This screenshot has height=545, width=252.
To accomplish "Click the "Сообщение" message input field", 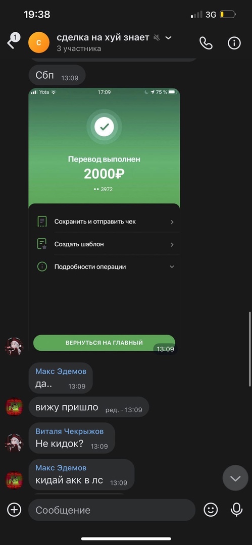I will pyautogui.click(x=112, y=510).
